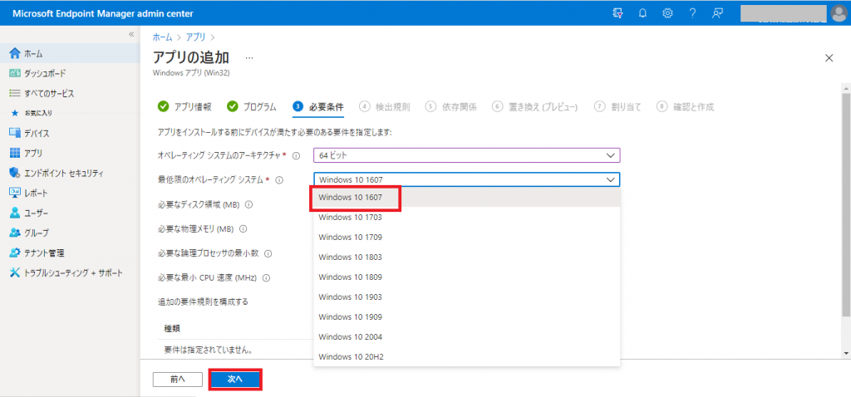This screenshot has height=397, width=851.
Task: Open トラブルシューティング + サポート in sidebar
Action: [70, 272]
